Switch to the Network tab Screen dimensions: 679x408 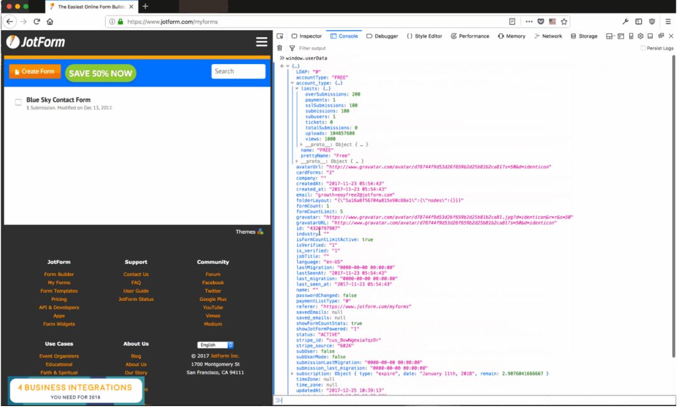click(x=548, y=36)
